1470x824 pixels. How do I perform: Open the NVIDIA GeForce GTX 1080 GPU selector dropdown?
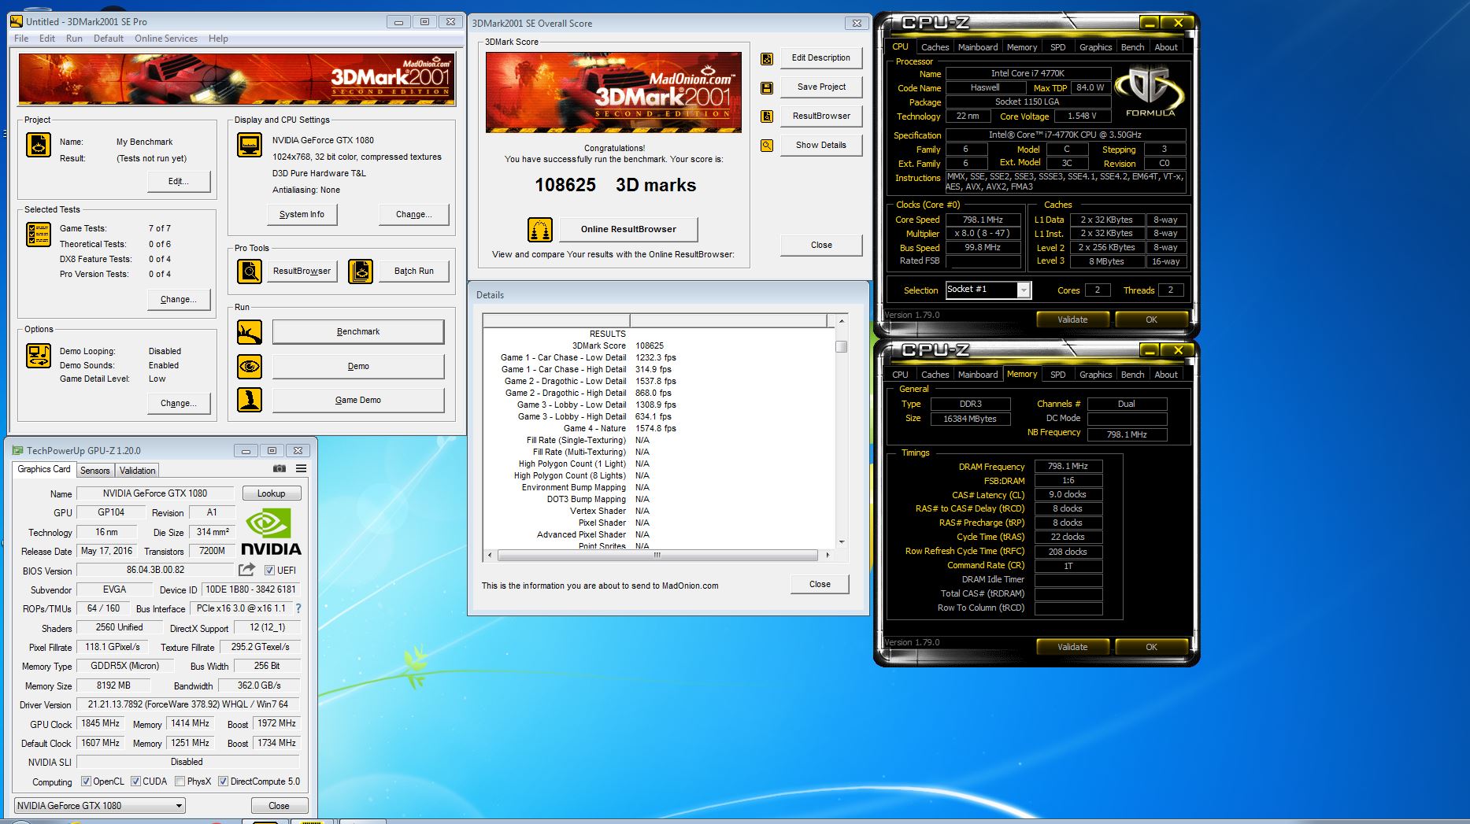point(100,806)
